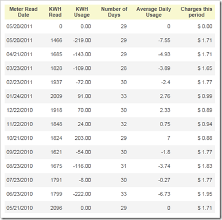Screen dimensions: 222x220
Task: Select the "Number of Days" column header
Action: pyautogui.click(x=114, y=12)
